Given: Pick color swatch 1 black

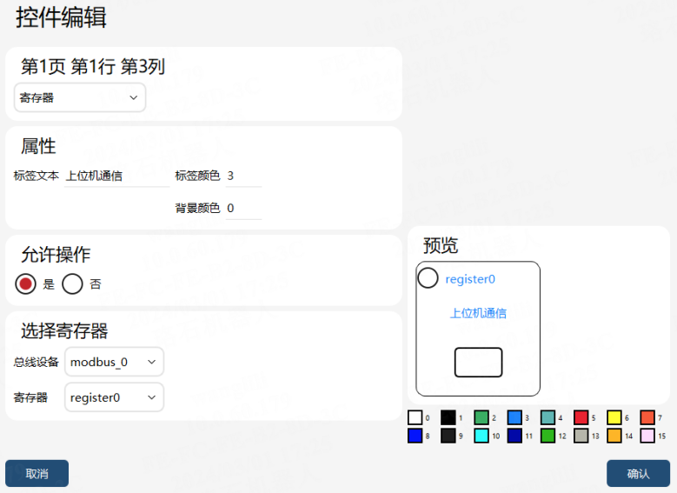Looking at the screenshot, I should [448, 418].
